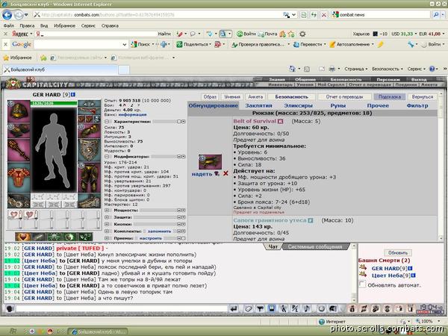Click the music note sound icon
This screenshot has height=336, width=448.
(x=307, y=309)
